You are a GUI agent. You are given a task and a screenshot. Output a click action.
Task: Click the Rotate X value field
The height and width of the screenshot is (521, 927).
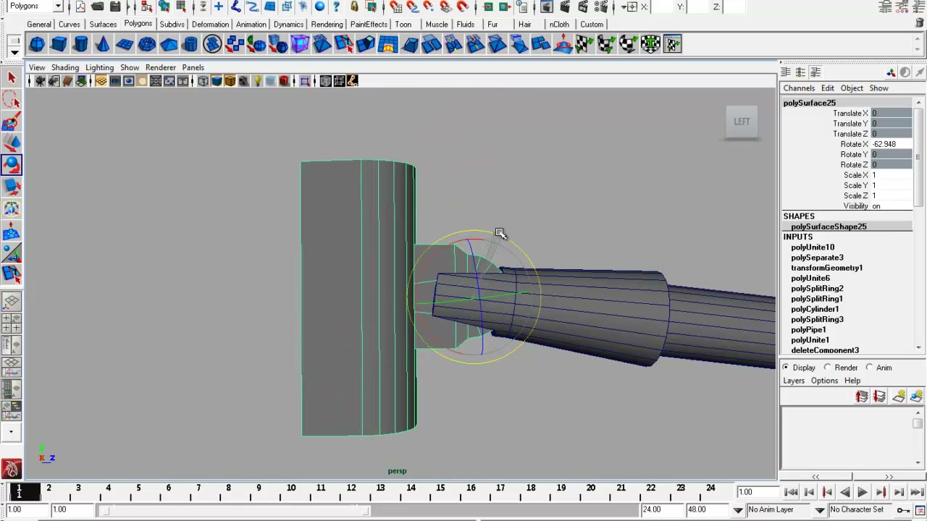(891, 144)
